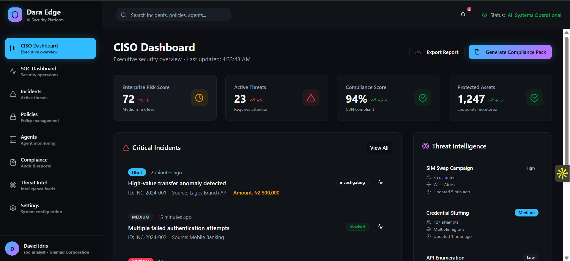Screen dimensions: 570x261
Task: Click the scrollbar down arrow
Action: (x=566, y=258)
